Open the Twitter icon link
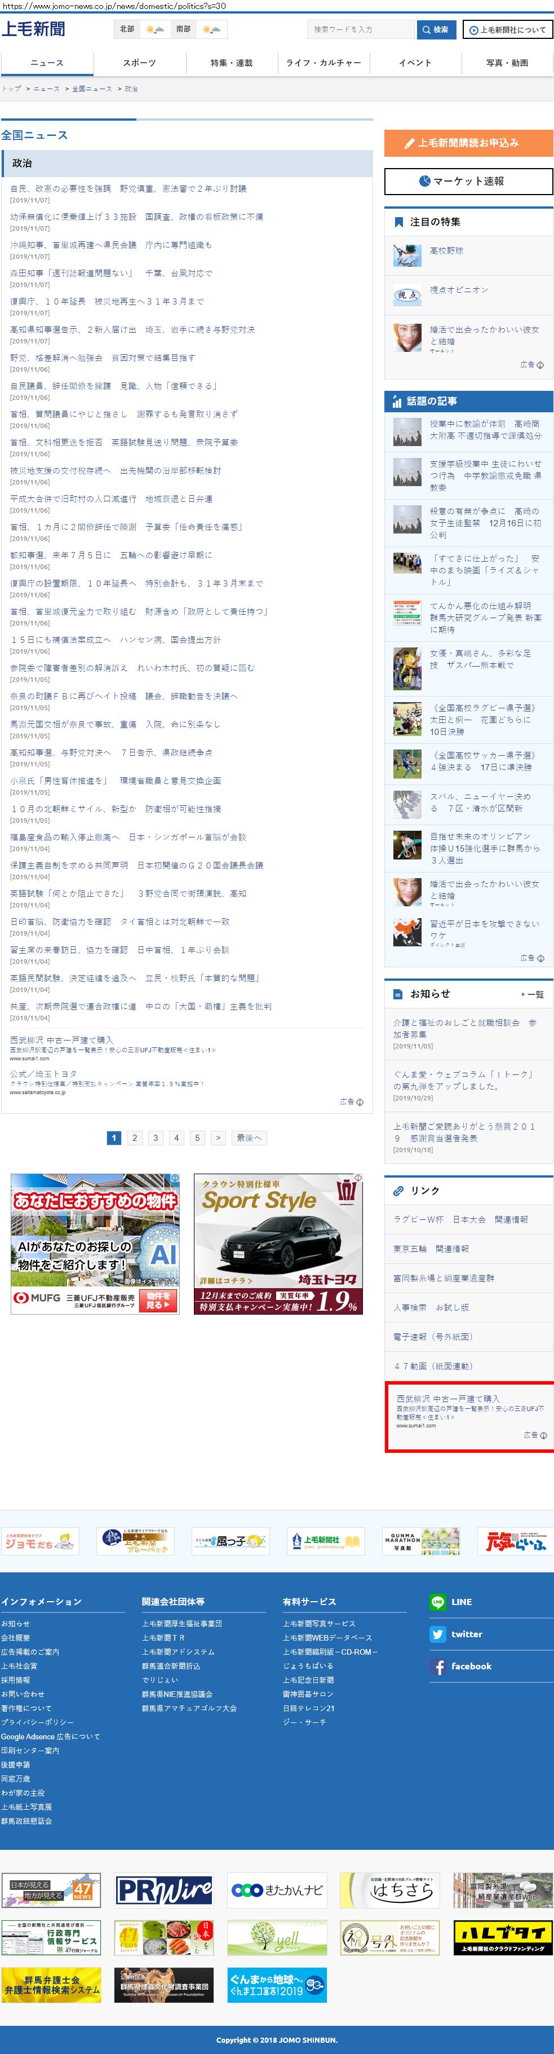Screen dimensions: 554x2054 [437, 1634]
